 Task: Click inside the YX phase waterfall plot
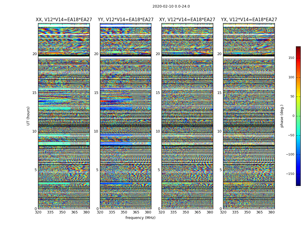[x=249, y=116]
